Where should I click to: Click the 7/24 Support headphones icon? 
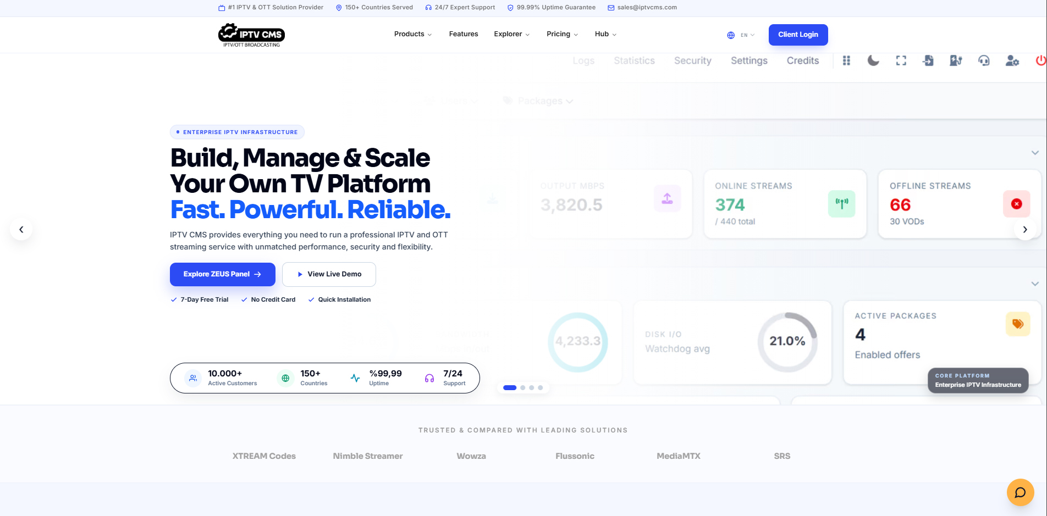point(429,378)
